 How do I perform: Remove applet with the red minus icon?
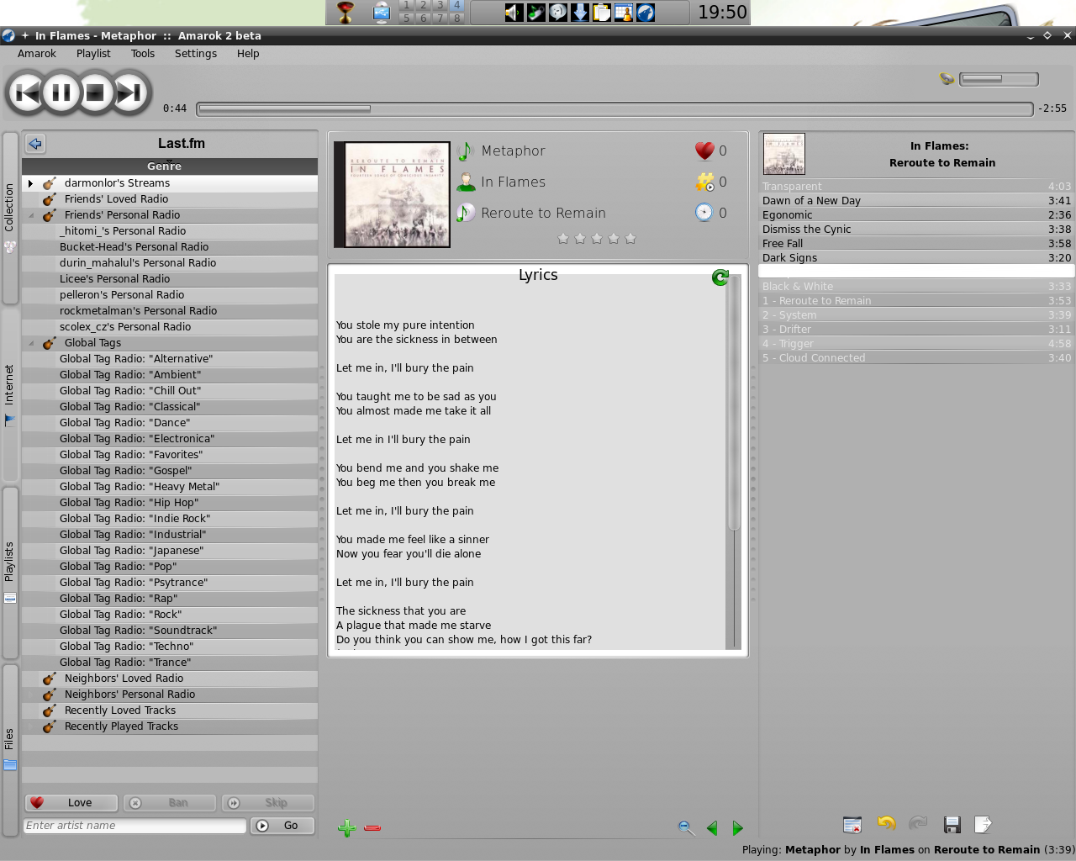372,828
